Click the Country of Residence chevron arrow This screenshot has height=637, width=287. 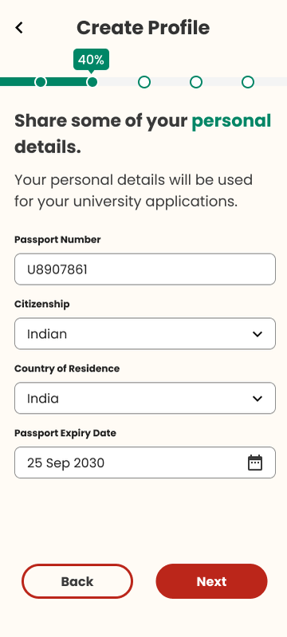pos(257,399)
